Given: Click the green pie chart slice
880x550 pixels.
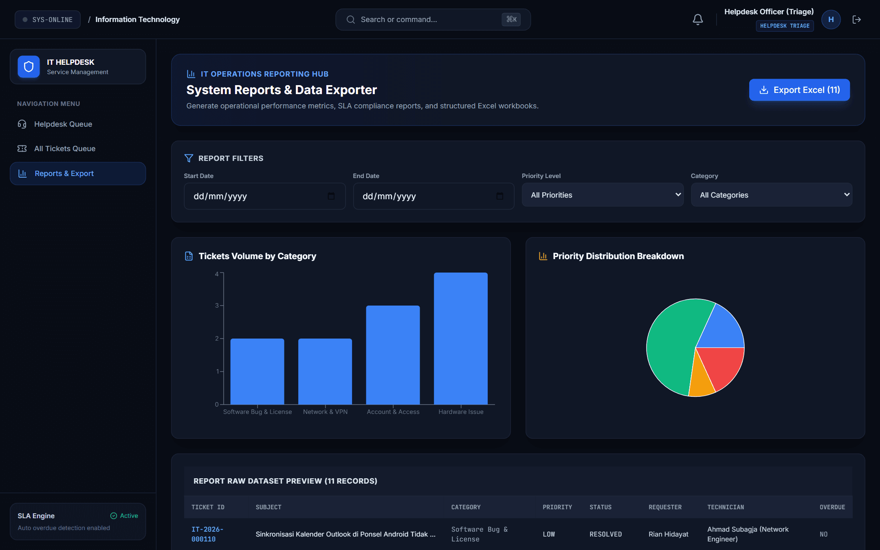Looking at the screenshot, I should (672, 342).
